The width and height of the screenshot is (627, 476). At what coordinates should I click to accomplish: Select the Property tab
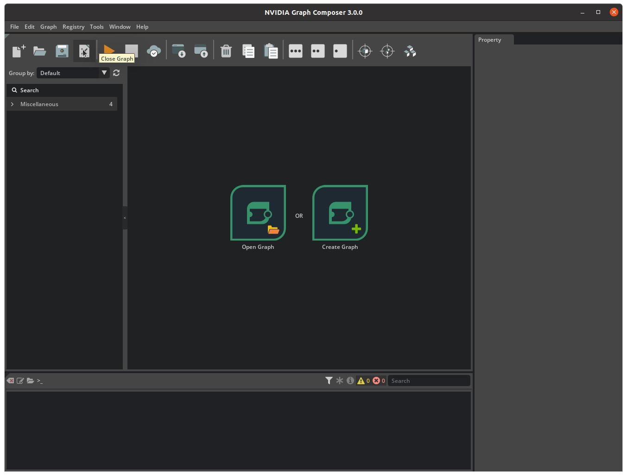(x=494, y=40)
